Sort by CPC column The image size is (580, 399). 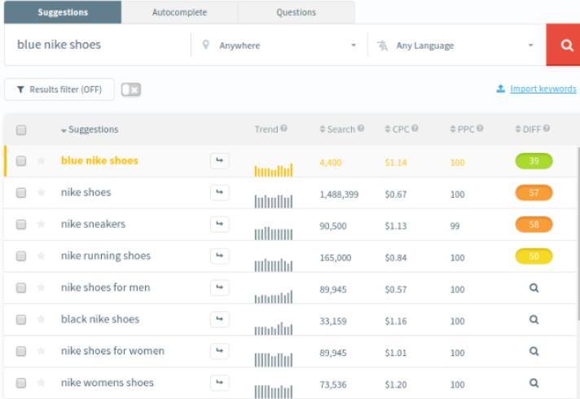tap(398, 129)
